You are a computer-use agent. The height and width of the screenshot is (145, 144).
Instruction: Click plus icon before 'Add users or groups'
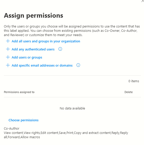click(8, 57)
